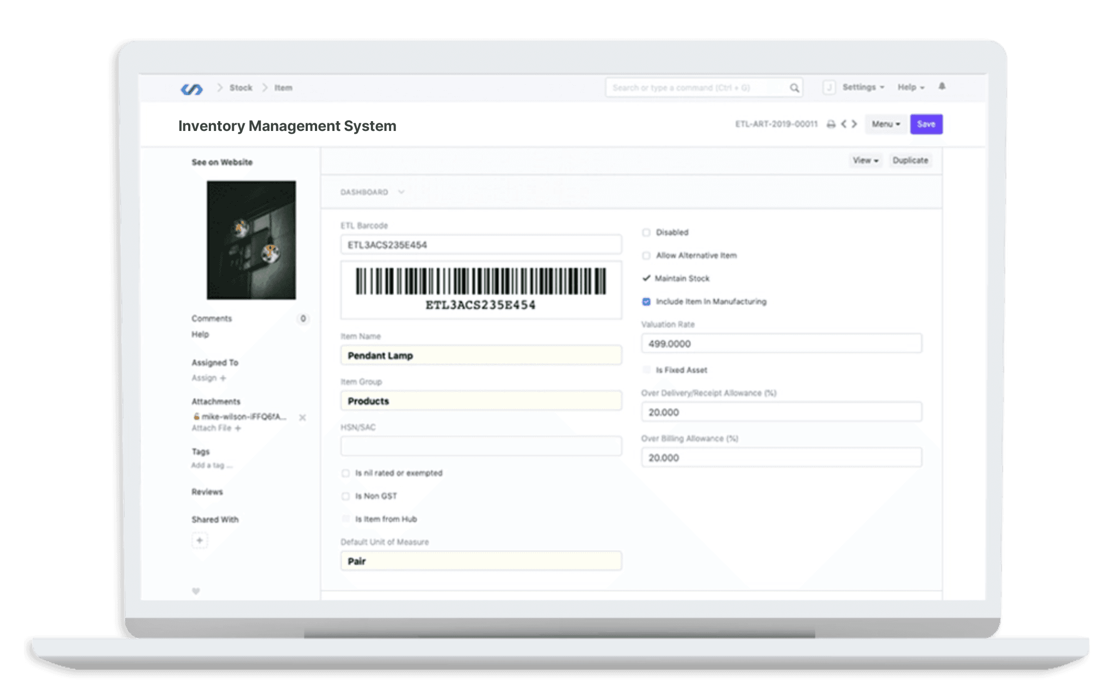Print the item using the printer icon

(x=830, y=124)
